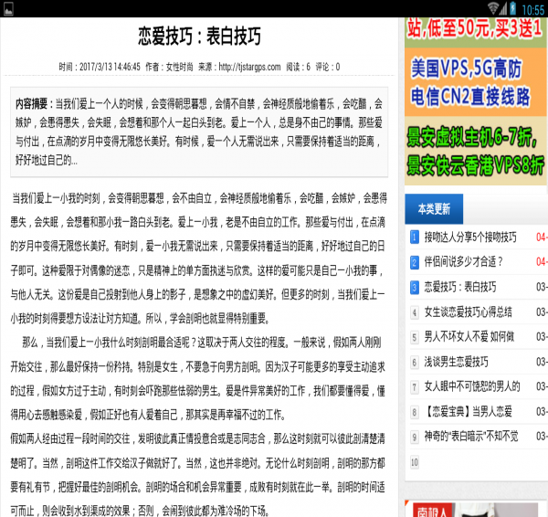Screen dimensions: 548x517
Task: Tap the battery charging icon
Action: (x=512, y=8)
